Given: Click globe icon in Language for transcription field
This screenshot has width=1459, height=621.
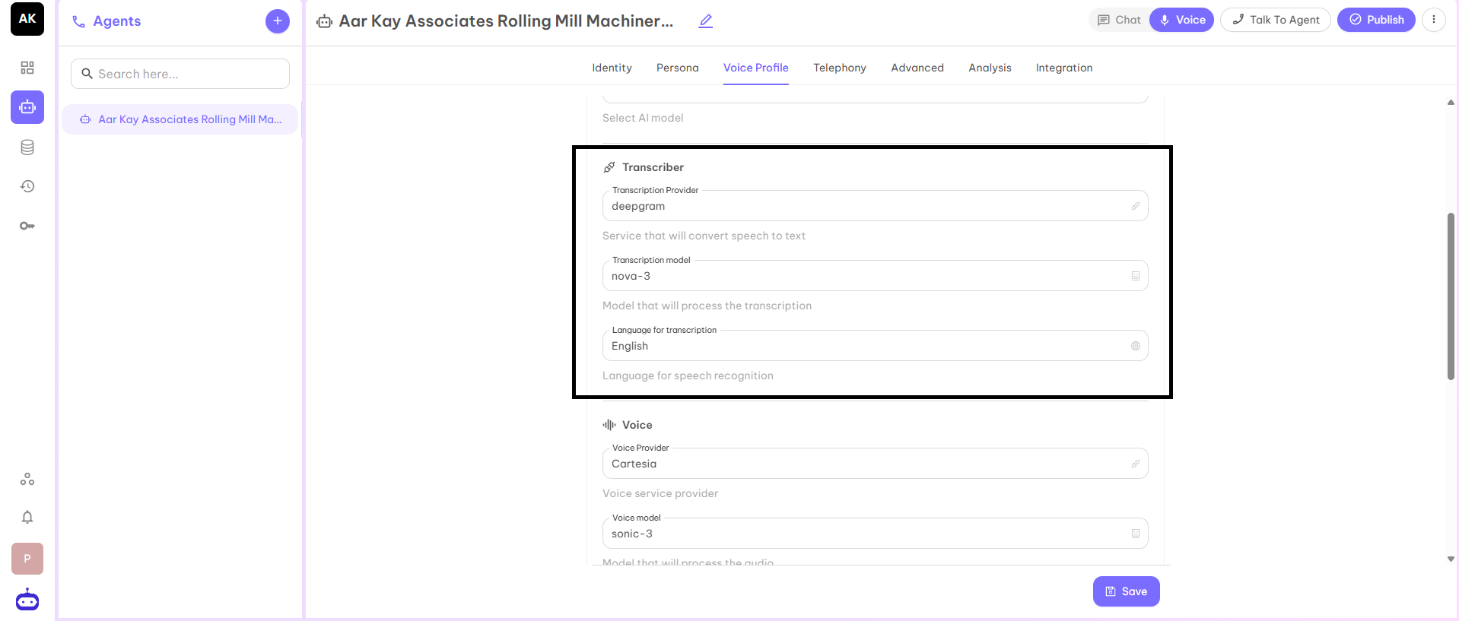Looking at the screenshot, I should point(1136,346).
